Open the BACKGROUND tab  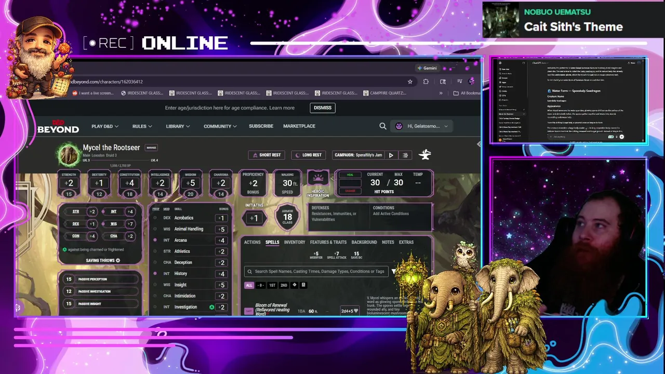pos(364,242)
